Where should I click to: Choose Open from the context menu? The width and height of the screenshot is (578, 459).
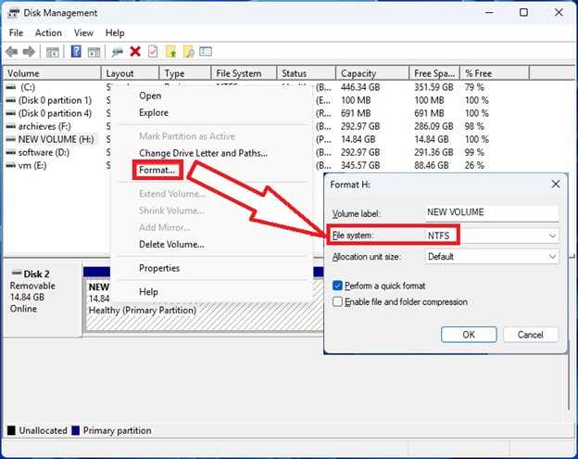pos(150,96)
